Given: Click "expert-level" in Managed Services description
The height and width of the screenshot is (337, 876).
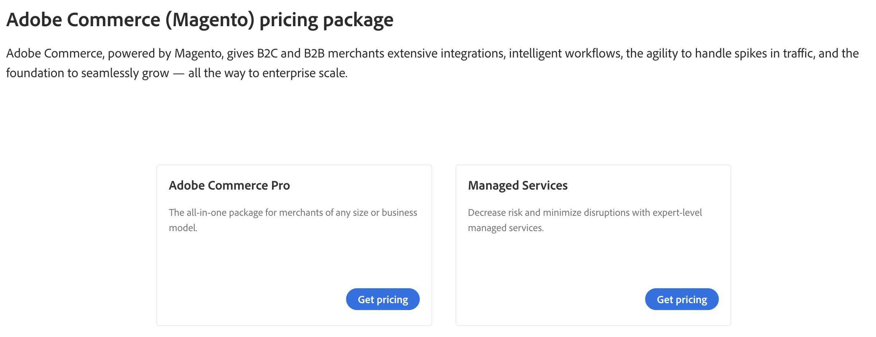Looking at the screenshot, I should pyautogui.click(x=677, y=213).
